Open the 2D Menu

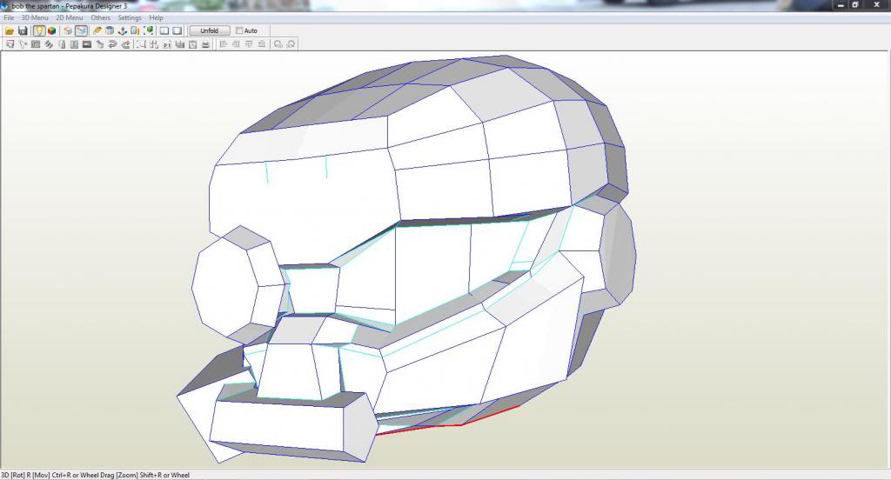point(70,17)
